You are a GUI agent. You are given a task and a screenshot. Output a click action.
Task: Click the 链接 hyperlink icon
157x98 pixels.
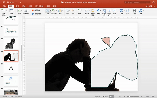(68, 11)
